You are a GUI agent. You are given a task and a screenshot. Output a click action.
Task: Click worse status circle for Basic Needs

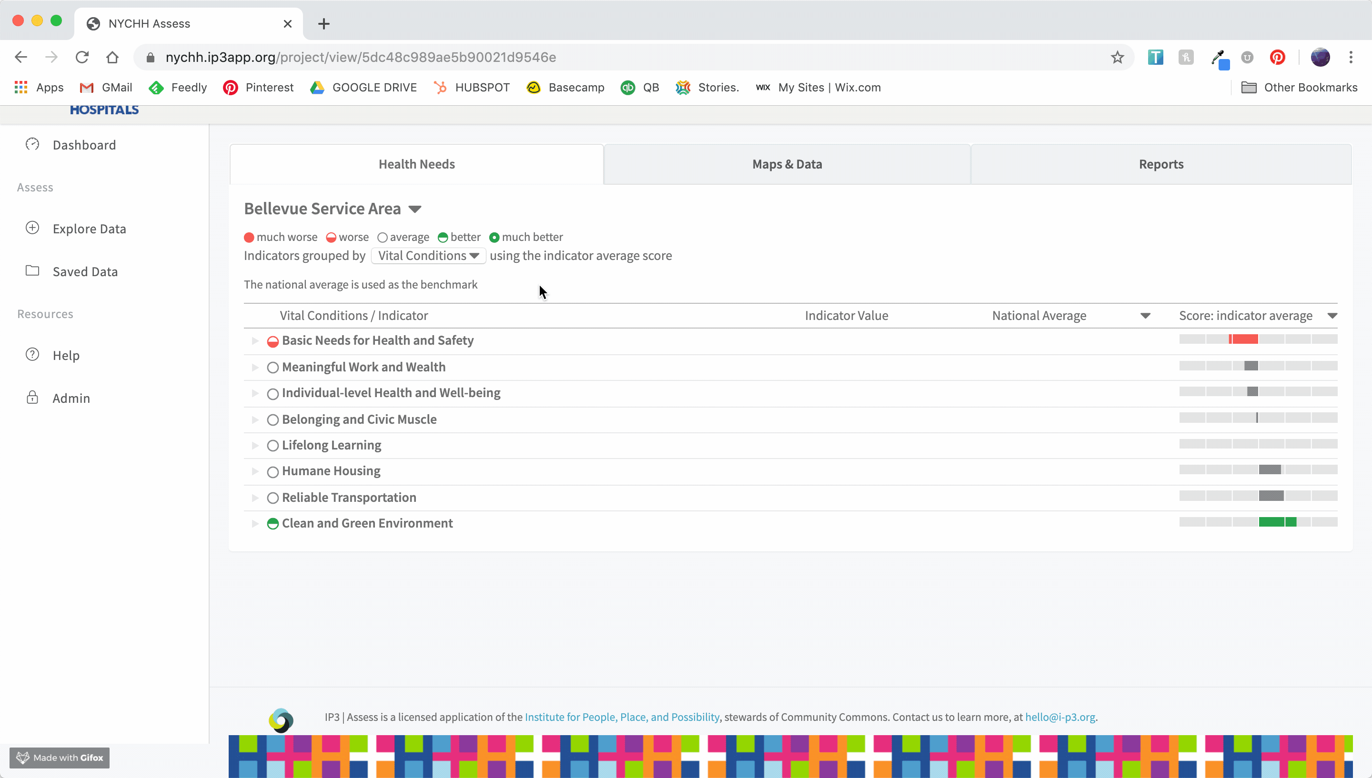pos(272,341)
